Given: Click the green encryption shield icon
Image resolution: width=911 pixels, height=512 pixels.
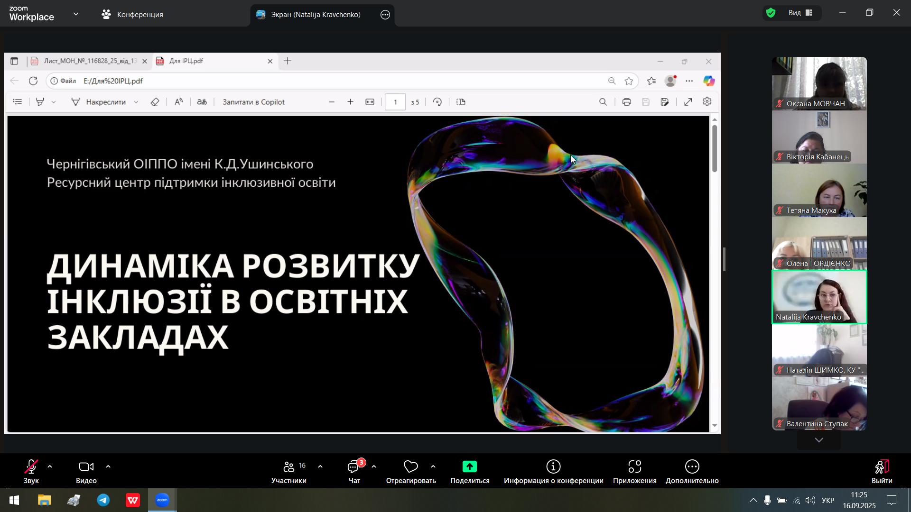Looking at the screenshot, I should 771,13.
